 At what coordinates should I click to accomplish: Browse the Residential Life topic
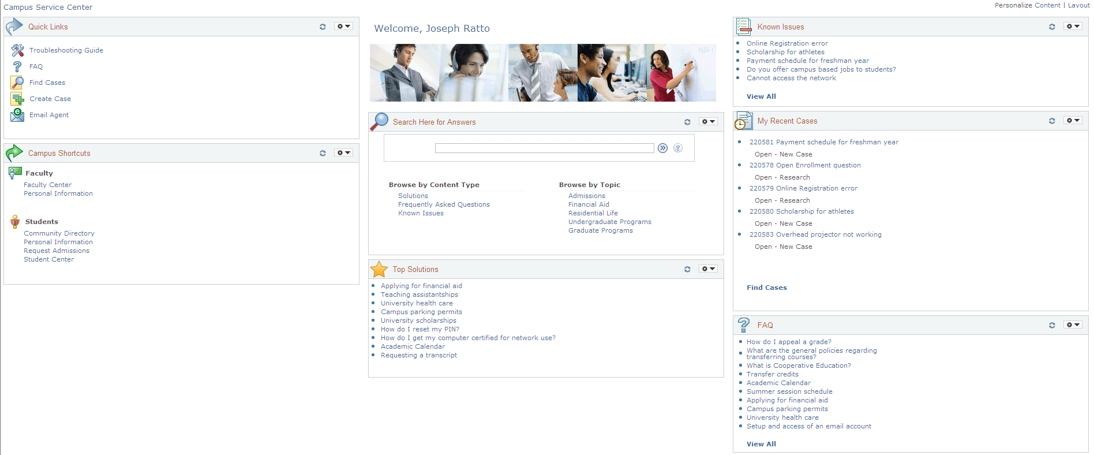coord(593,213)
